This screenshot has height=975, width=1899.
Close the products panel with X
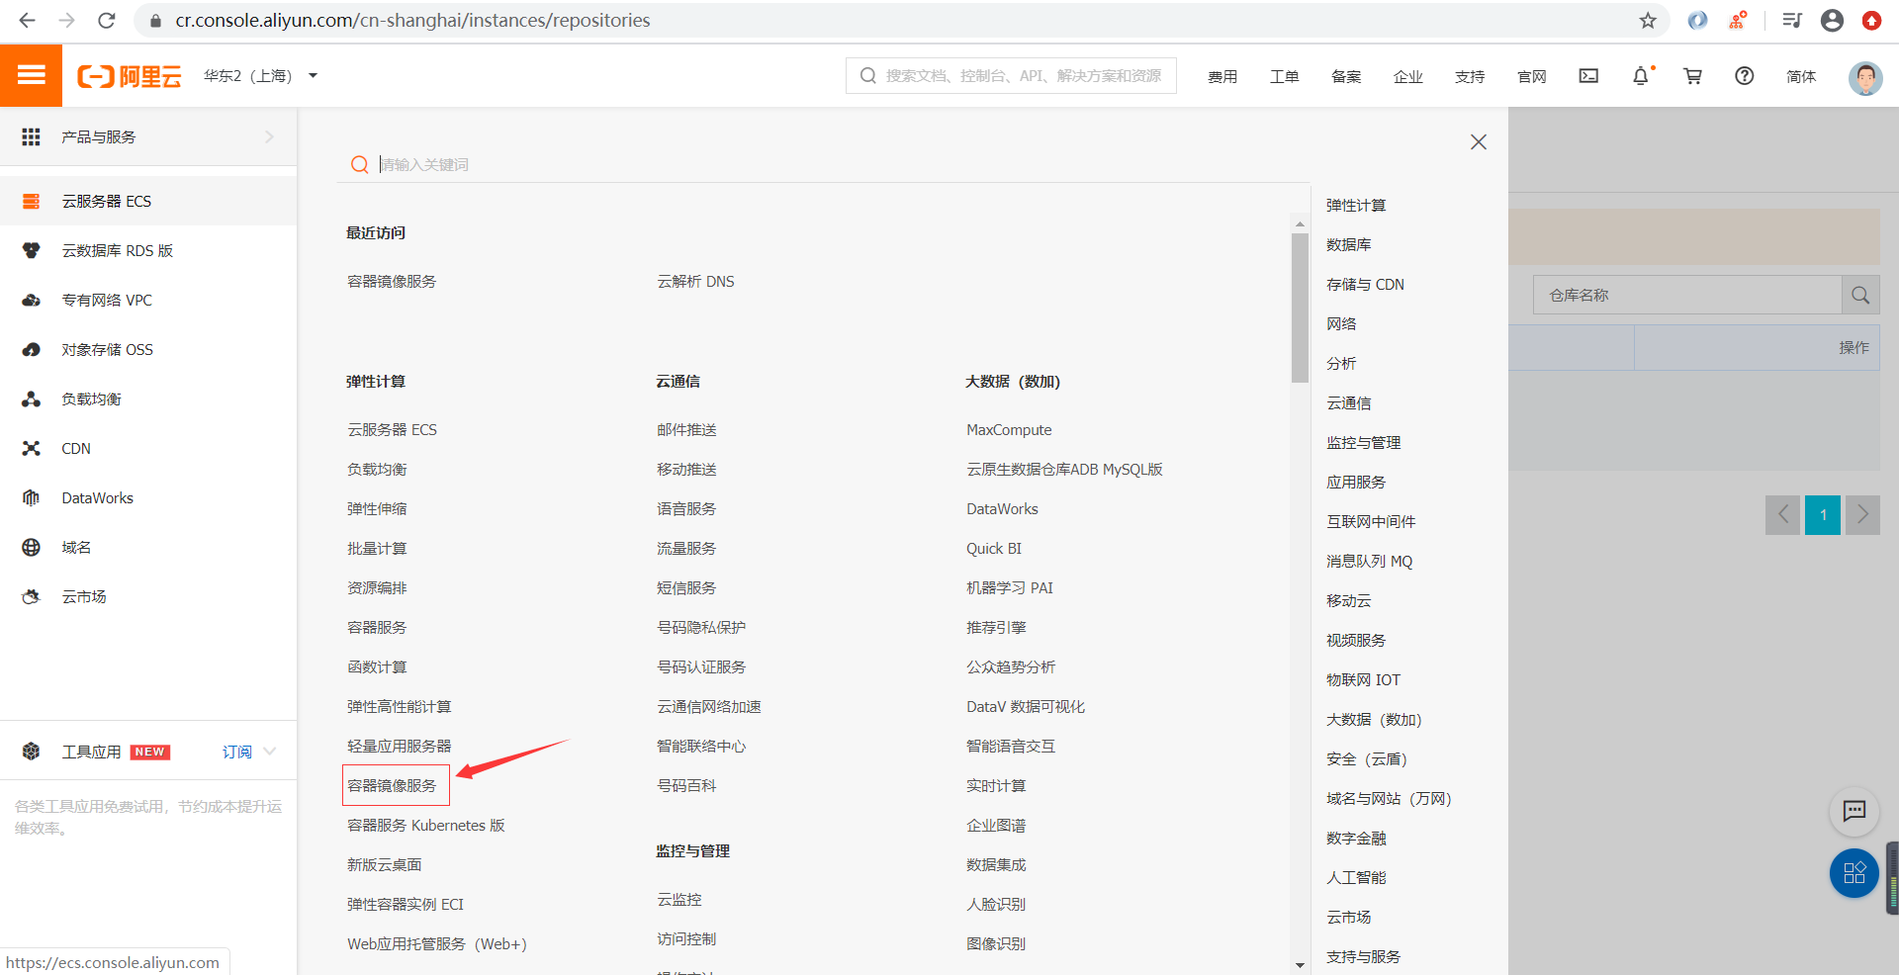(x=1478, y=142)
